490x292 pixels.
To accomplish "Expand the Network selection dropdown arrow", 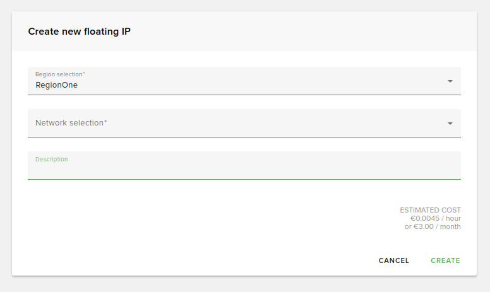I will [x=450, y=124].
